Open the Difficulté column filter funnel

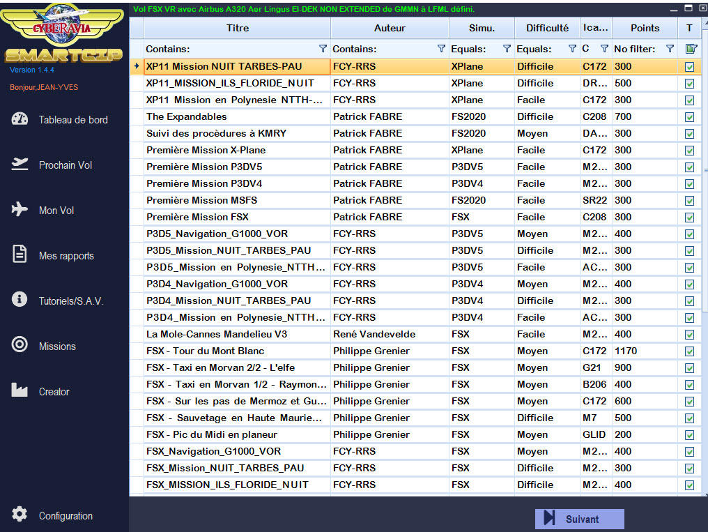pyautogui.click(x=572, y=49)
